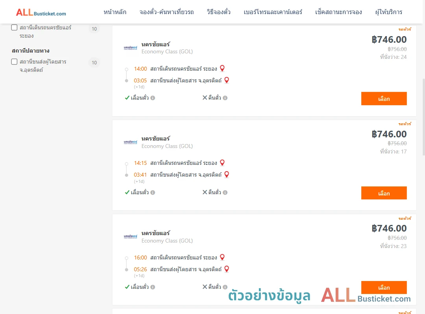The width and height of the screenshot is (425, 314).
Task: Open refund info icon on the 14:00 trip
Action: point(225,98)
